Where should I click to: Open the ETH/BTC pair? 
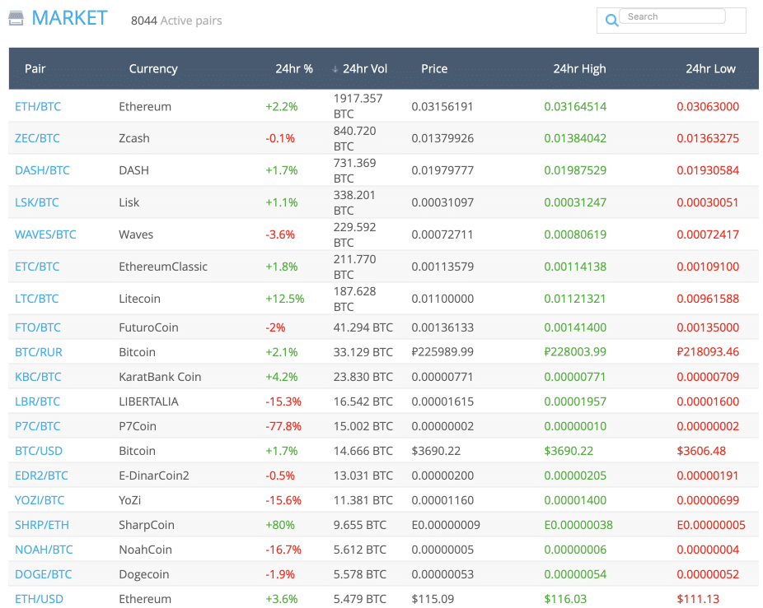[38, 106]
